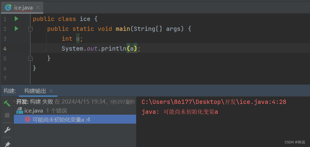Click the green hammer rebuild icon
The height and width of the screenshot is (147, 310).
click(x=7, y=103)
